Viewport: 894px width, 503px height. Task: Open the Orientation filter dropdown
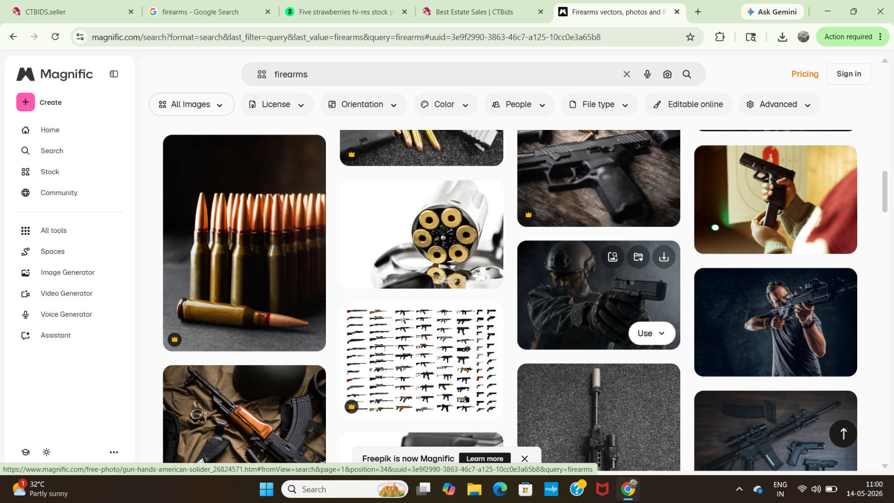363,104
